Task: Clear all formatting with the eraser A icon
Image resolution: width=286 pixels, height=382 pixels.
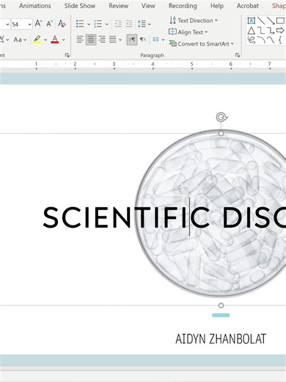Action: coord(62,24)
